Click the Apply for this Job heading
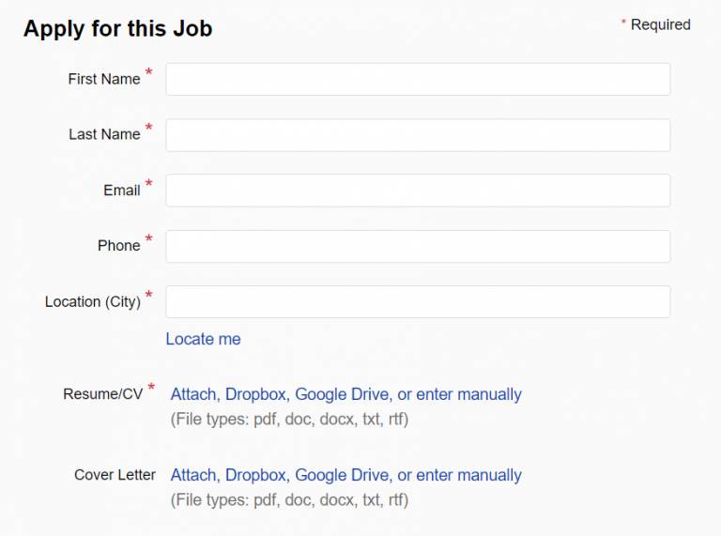 117,29
